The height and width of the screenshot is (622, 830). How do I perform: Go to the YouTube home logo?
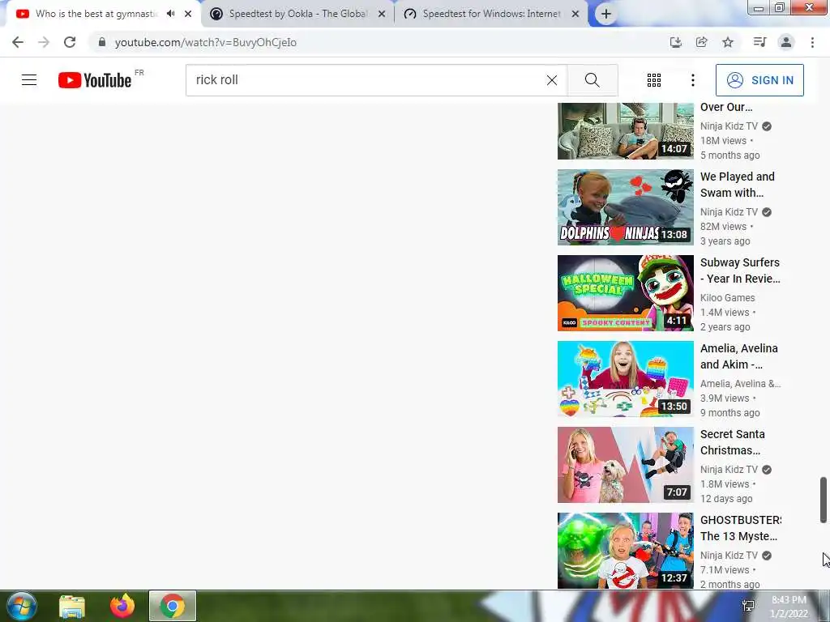coord(95,80)
